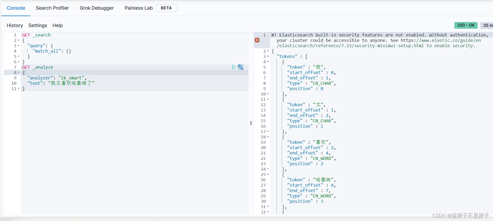The height and width of the screenshot is (221, 493).
Task: Click the "end_offset" : 2 response line
Action: pos(309,115)
